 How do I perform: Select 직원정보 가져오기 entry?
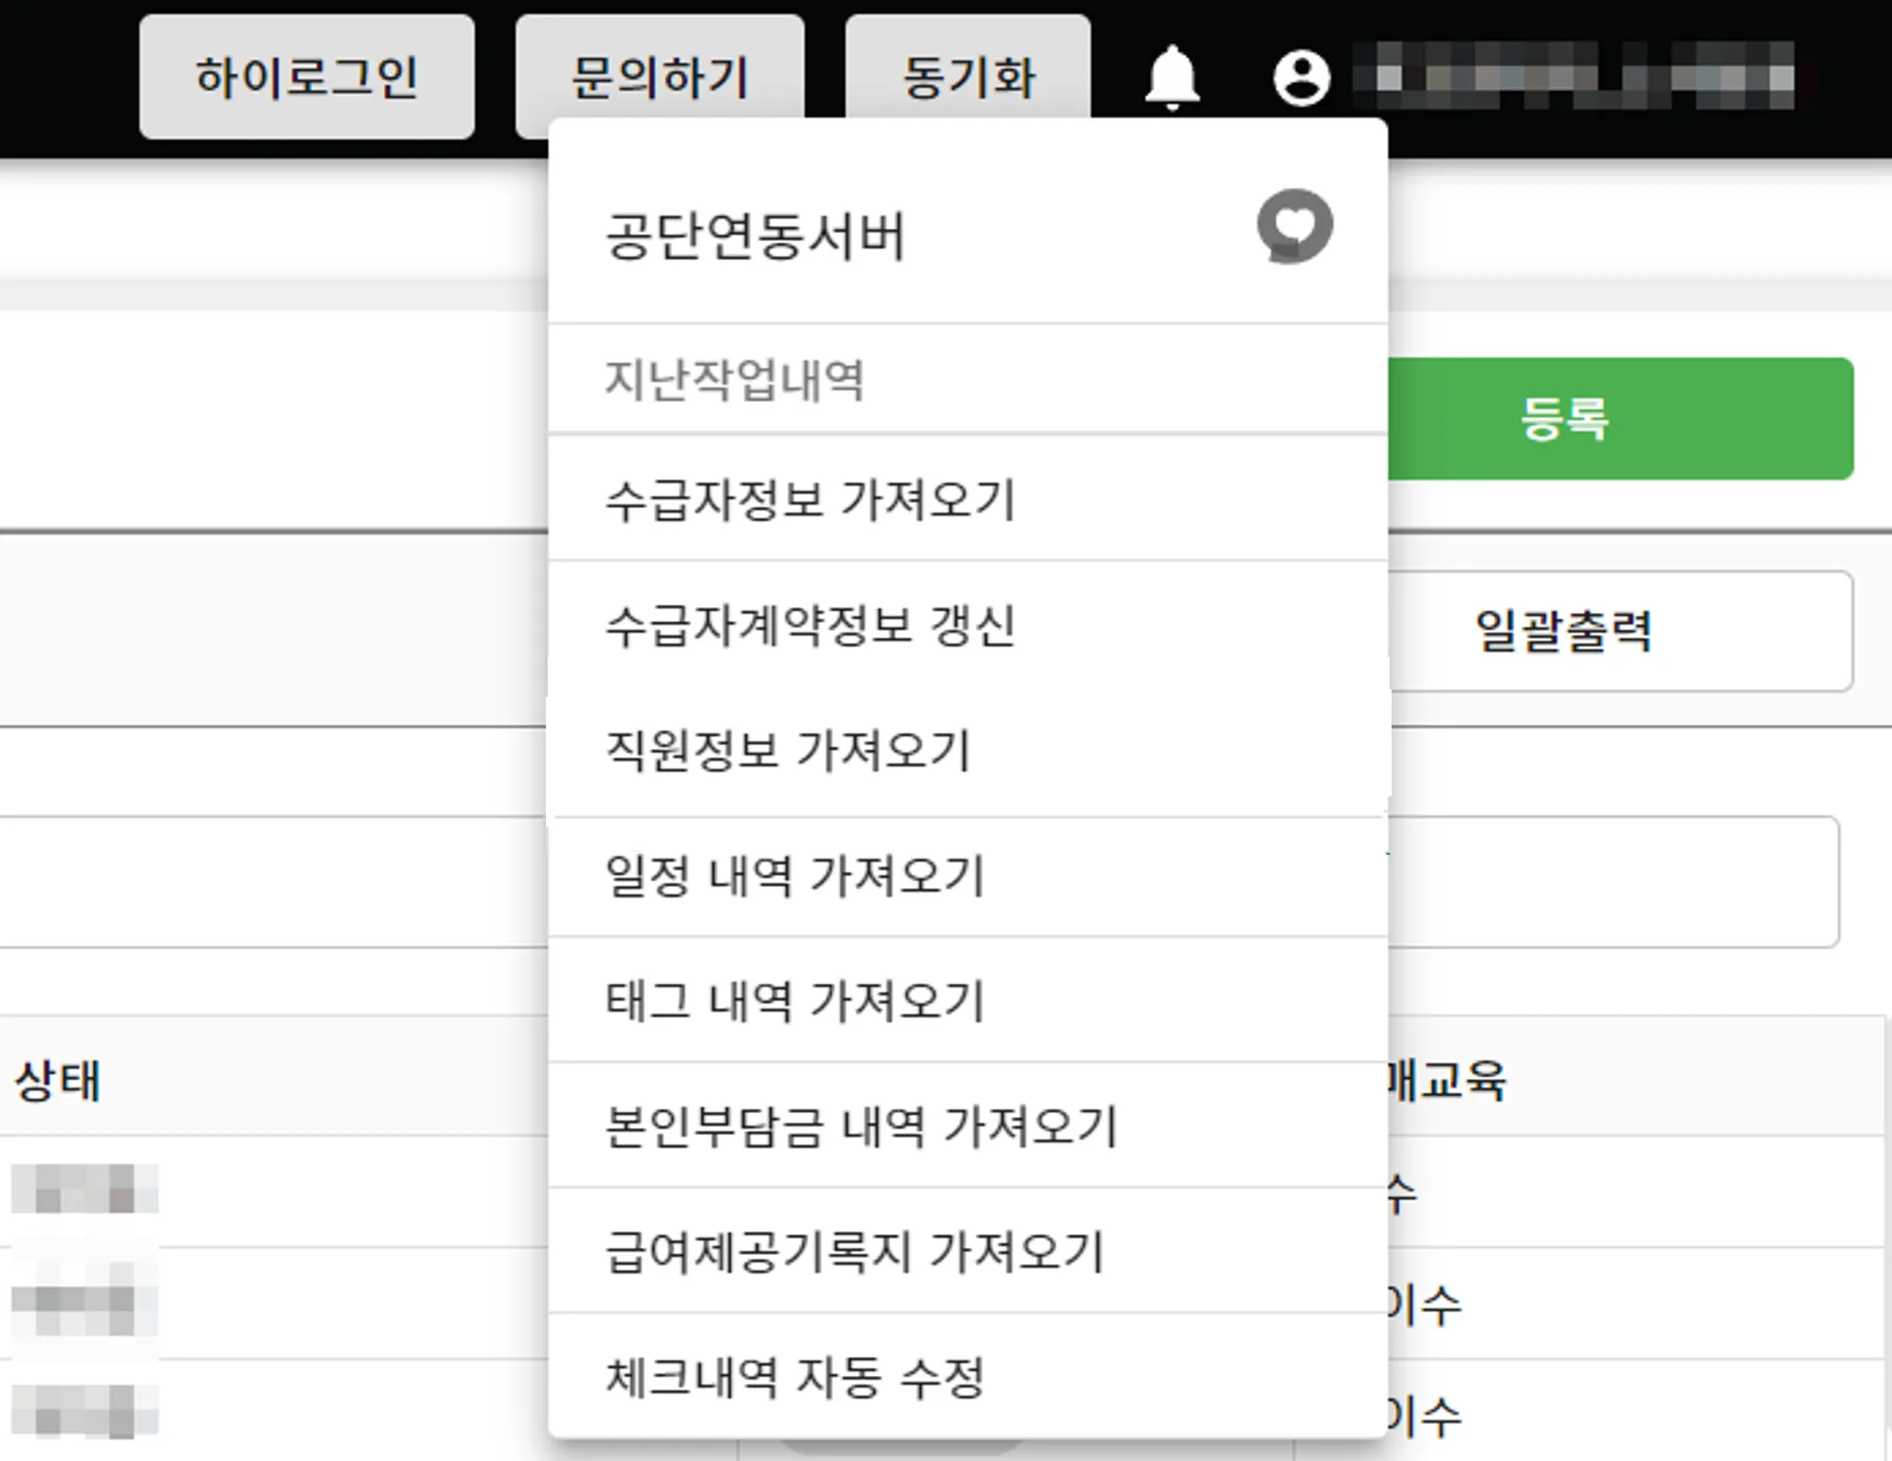(787, 751)
